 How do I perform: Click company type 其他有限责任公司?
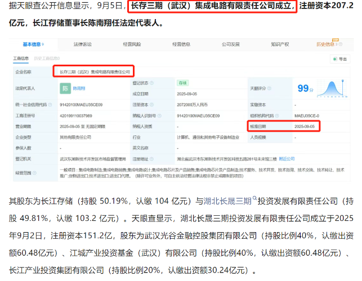click(x=75, y=137)
